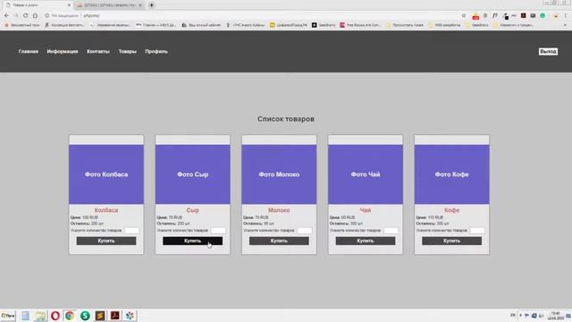Viewport: 572px width, 322px height.
Task: Focus quantity field for Сыр
Action: point(218,231)
